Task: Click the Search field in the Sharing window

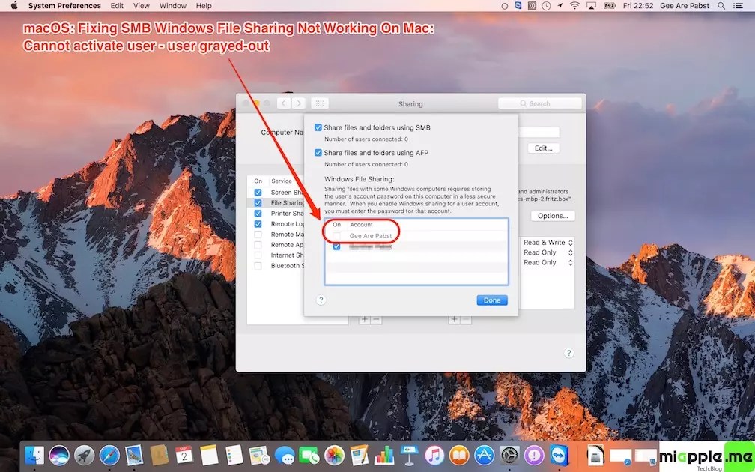Action: pos(539,103)
